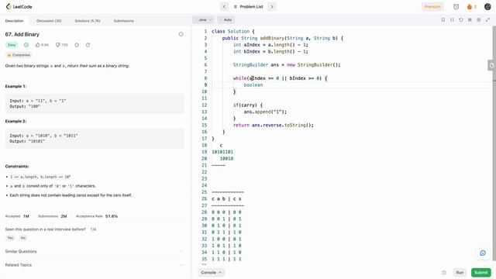
Task: Click the Easy difficulty badge
Action: [x=12, y=45]
